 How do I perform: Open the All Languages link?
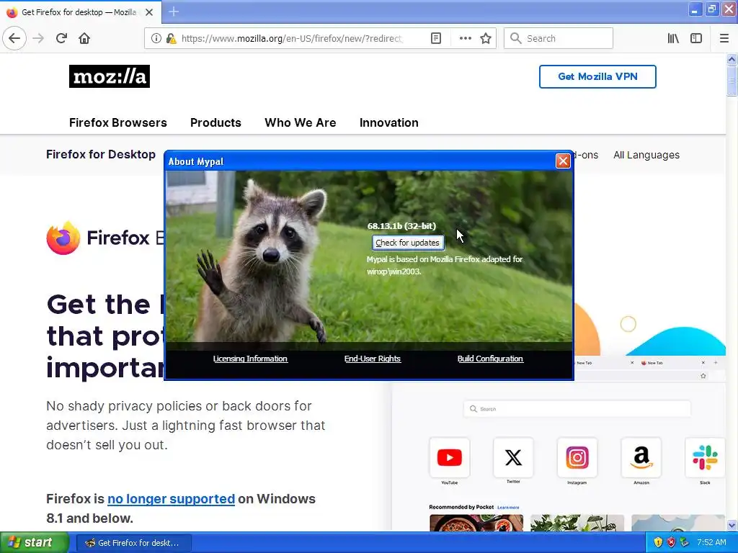[x=646, y=155]
